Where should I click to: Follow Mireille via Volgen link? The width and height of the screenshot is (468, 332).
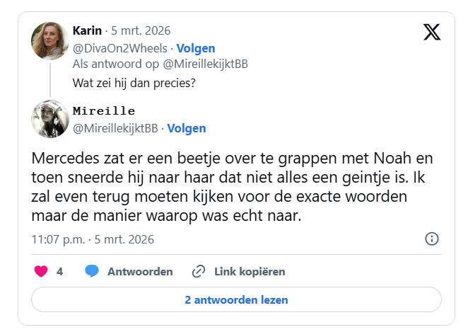pos(187,128)
